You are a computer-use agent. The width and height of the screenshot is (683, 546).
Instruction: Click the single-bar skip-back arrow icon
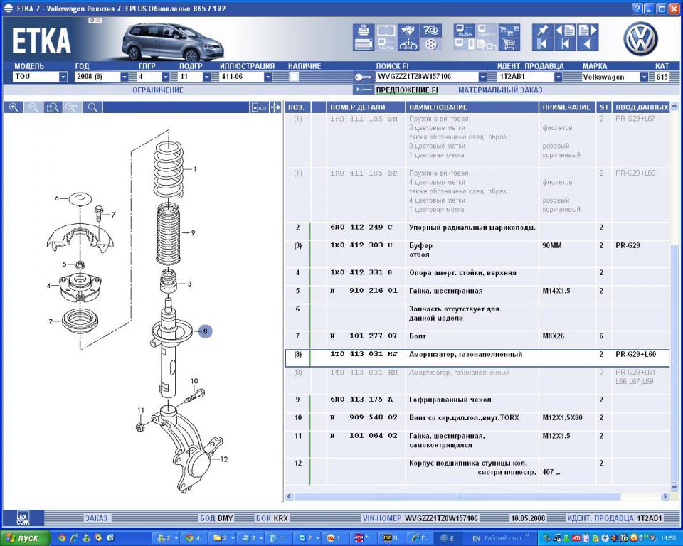click(566, 44)
